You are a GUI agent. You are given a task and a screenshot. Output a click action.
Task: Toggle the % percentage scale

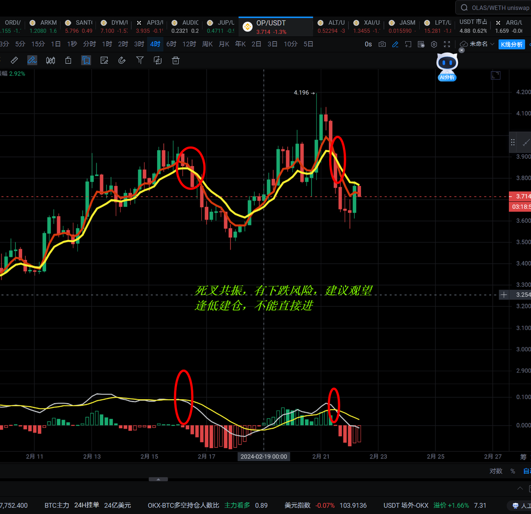513,471
